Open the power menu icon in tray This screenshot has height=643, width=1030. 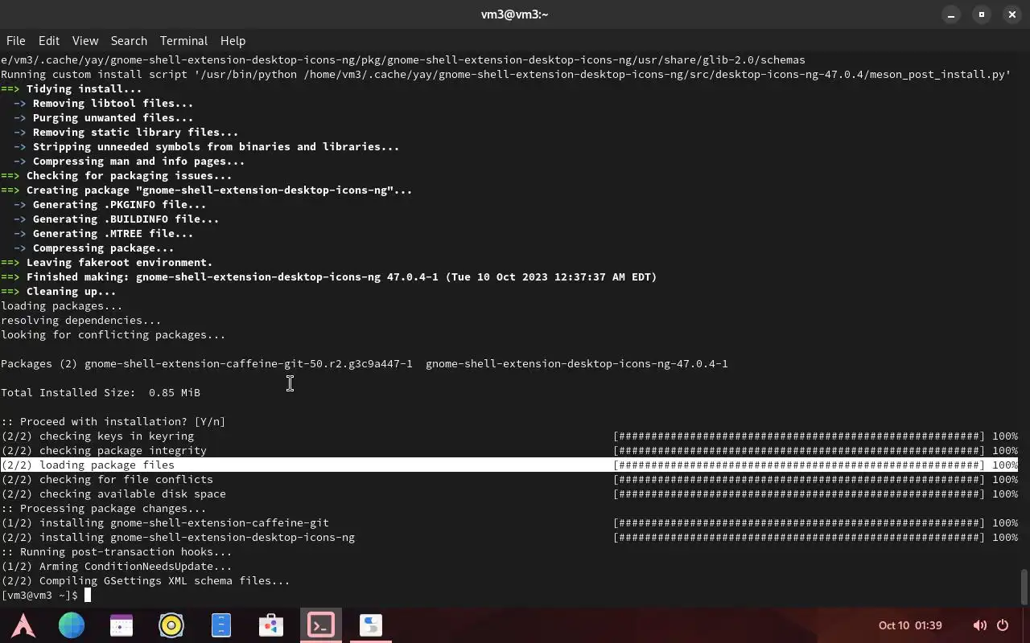(x=1003, y=625)
